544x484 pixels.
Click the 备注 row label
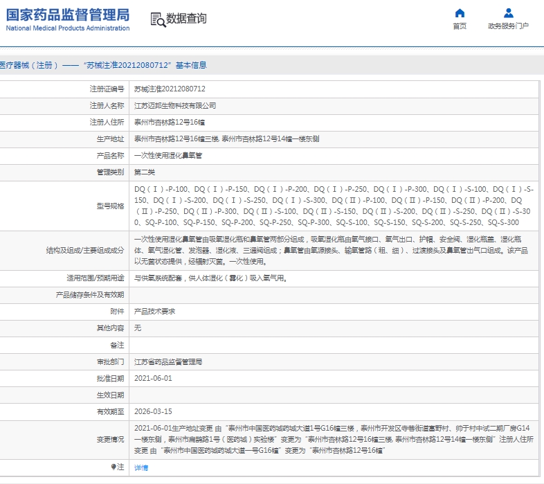117,345
